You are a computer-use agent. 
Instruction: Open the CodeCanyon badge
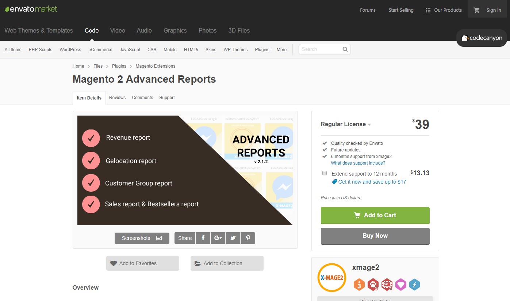tap(482, 38)
